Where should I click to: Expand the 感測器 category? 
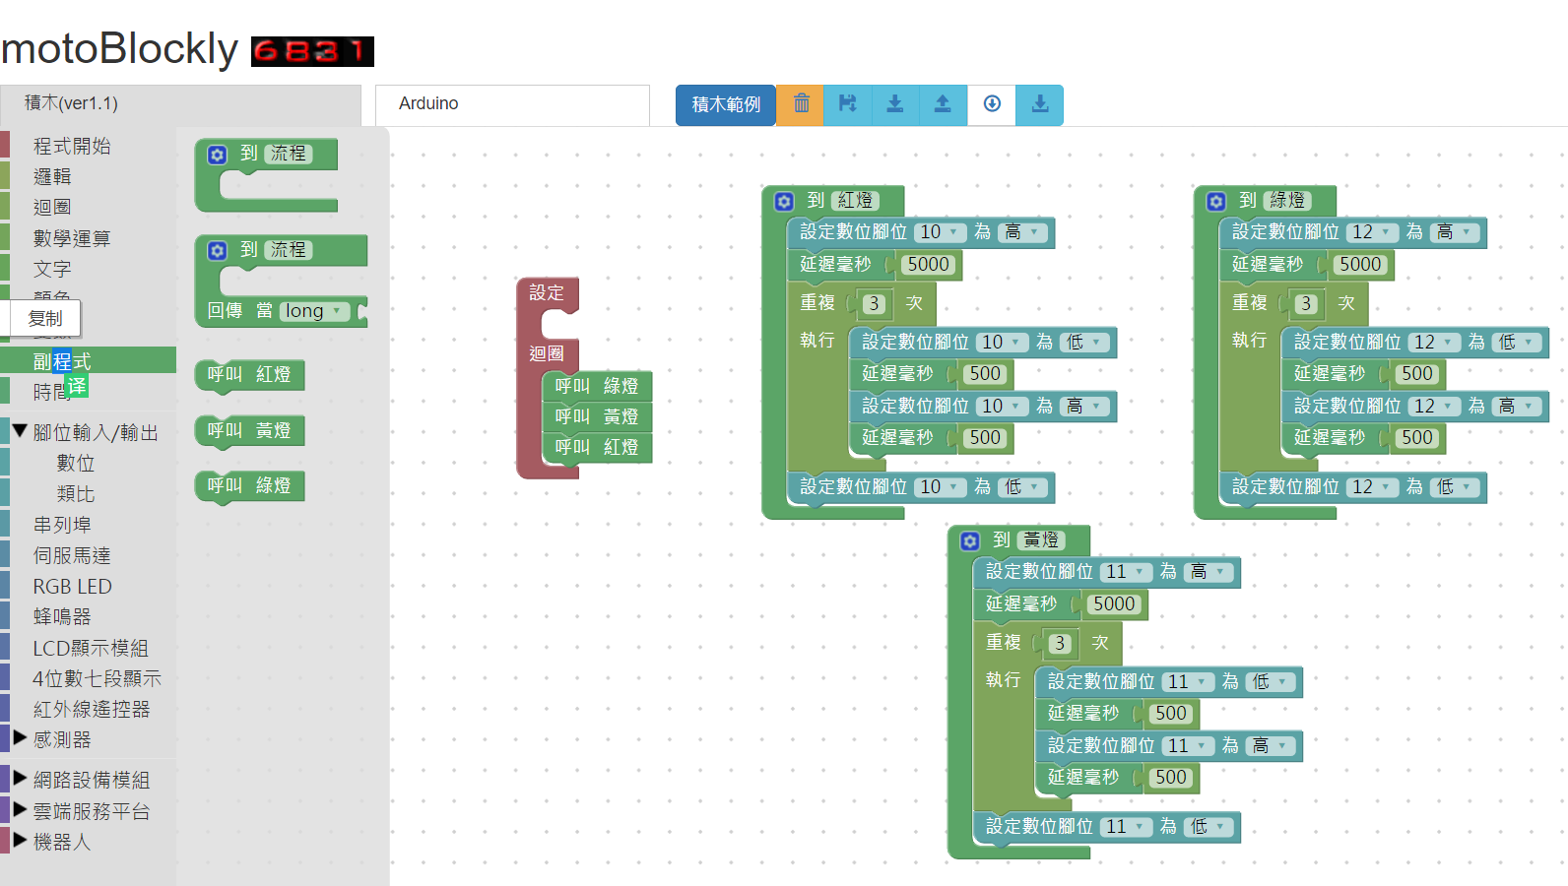click(20, 737)
